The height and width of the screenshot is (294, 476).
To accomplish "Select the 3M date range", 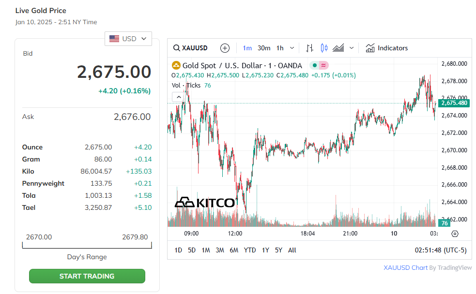I will click(220, 250).
